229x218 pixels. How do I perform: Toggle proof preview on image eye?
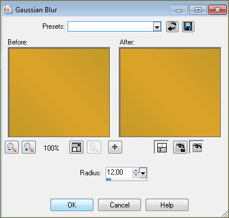[x=197, y=147]
